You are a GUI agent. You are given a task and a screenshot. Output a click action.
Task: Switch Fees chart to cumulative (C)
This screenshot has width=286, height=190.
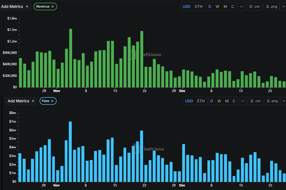click(234, 101)
